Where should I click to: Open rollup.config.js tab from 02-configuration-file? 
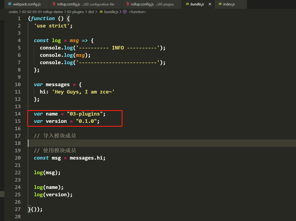pyautogui.click(x=85, y=4)
